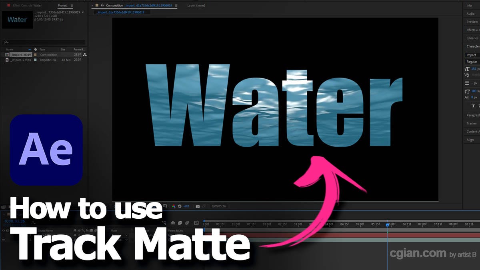480x270 pixels.
Task: Take a snapshot with the camera icon
Action: tap(198, 206)
